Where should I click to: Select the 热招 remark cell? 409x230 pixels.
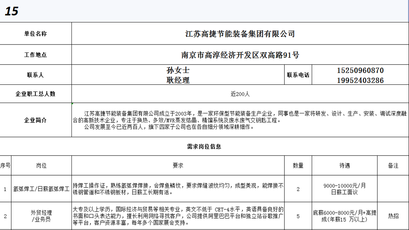pyautogui.click(x=393, y=216)
